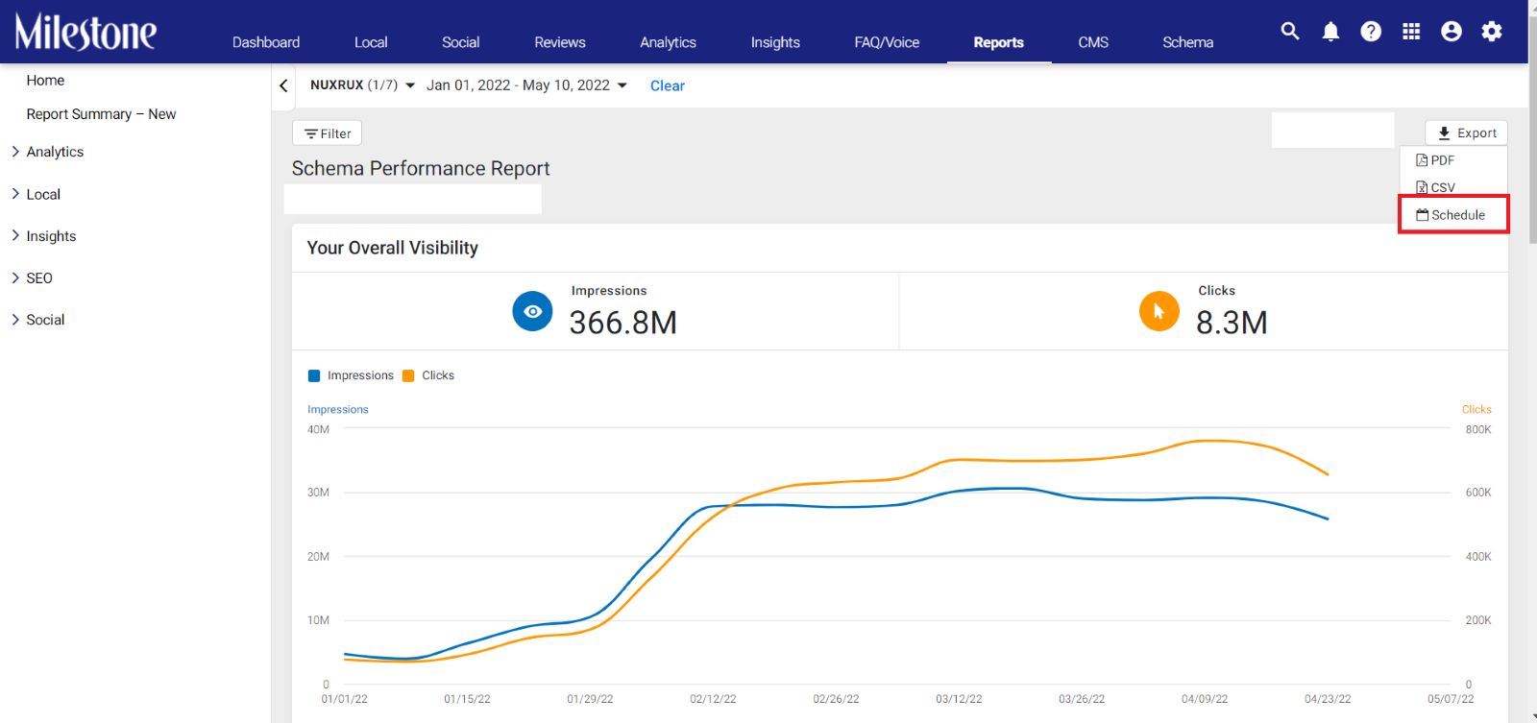Open the search magnifier icon
1537x723 pixels.
(1290, 32)
